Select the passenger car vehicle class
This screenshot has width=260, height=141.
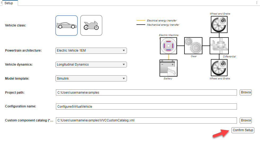[x=67, y=25]
